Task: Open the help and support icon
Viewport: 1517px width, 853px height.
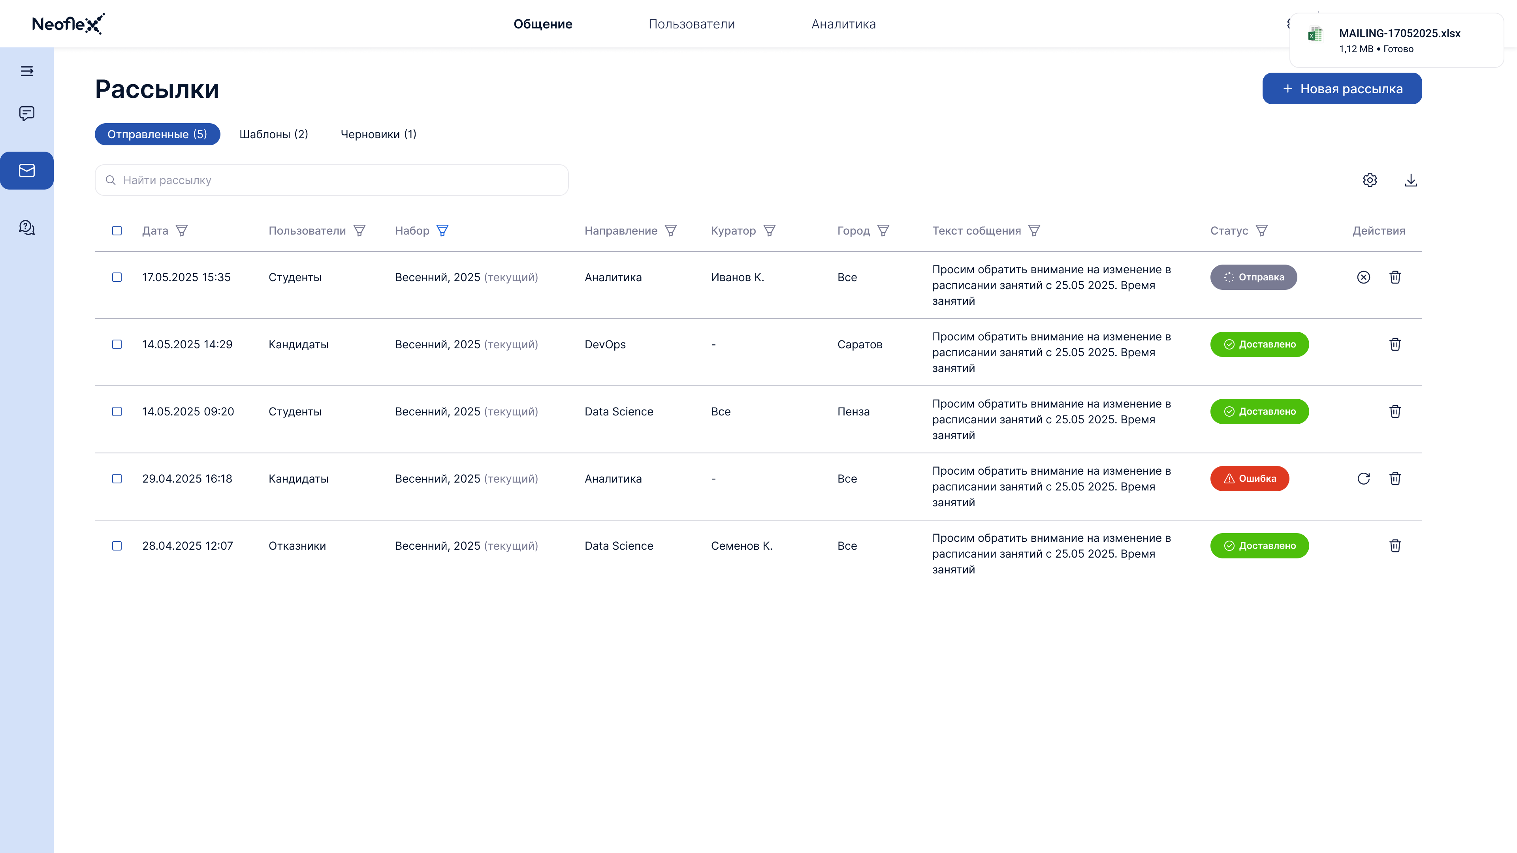Action: 27,227
